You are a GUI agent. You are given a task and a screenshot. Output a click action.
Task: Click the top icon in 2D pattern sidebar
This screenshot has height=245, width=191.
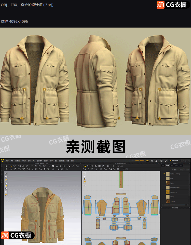84,174
